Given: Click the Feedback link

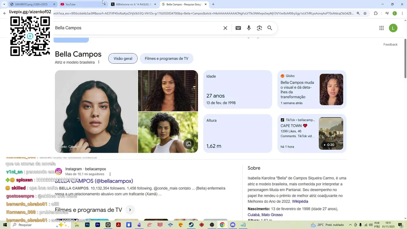Looking at the screenshot, I should (x=390, y=45).
